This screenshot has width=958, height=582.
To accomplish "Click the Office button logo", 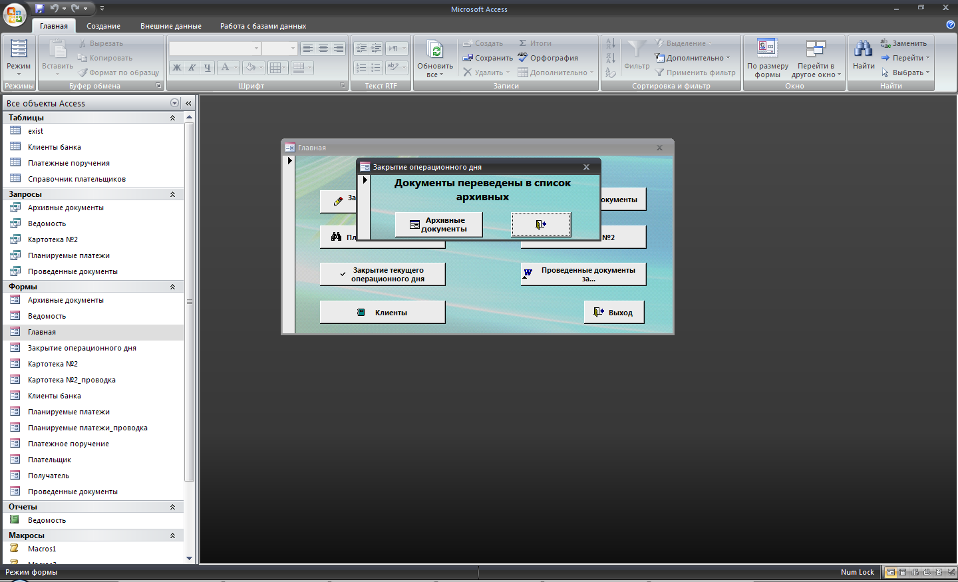I will click(15, 15).
